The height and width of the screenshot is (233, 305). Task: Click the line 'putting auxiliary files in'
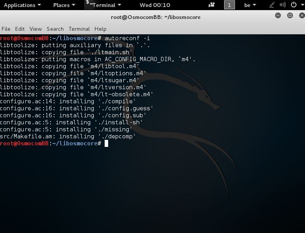click(75, 45)
